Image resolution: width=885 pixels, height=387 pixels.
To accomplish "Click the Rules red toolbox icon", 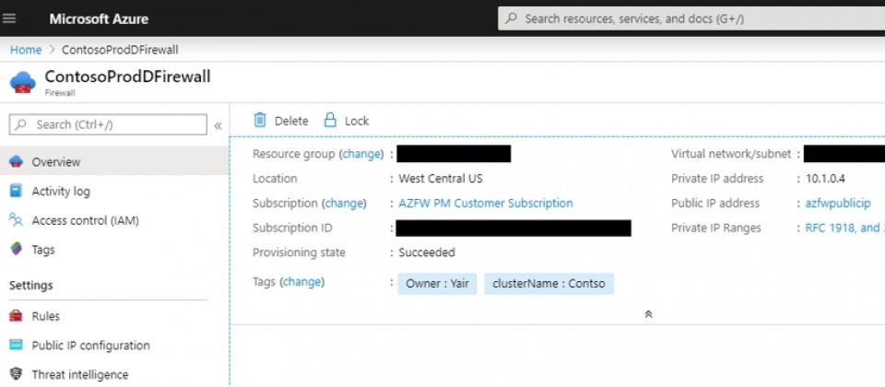I will point(17,316).
